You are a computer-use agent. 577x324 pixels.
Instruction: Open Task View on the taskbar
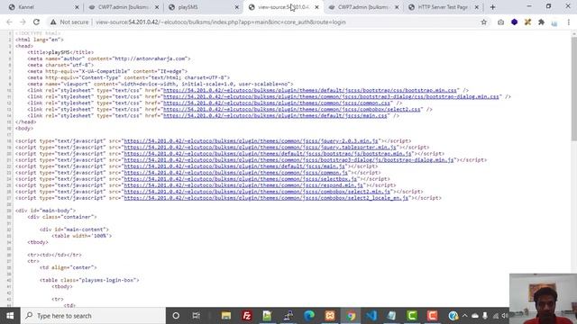197,316
